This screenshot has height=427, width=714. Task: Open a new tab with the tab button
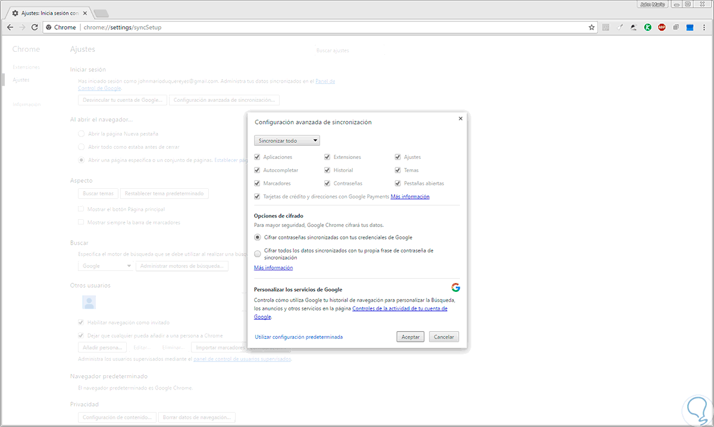pyautogui.click(x=101, y=13)
